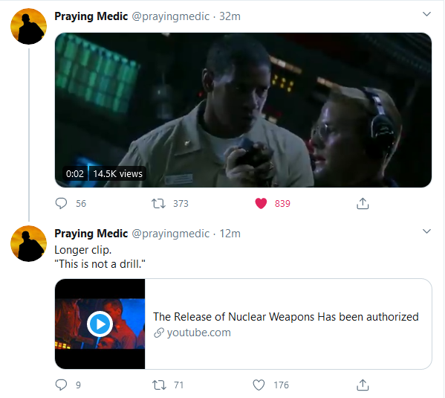The width and height of the screenshot is (445, 398).
Task: Click the youtube.com link domain
Action: pyautogui.click(x=198, y=333)
